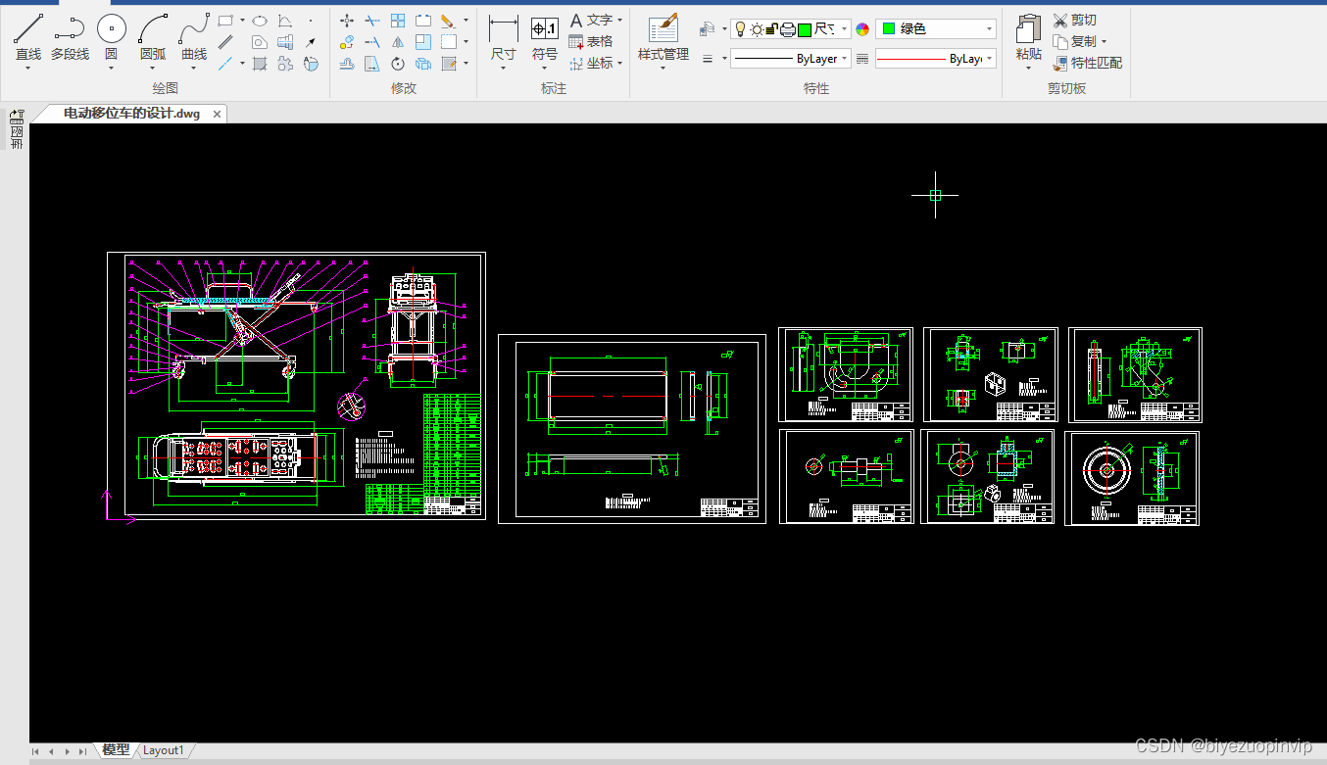The height and width of the screenshot is (765, 1327).
Task: Expand the 直线 dropdown arrow
Action: point(27,68)
